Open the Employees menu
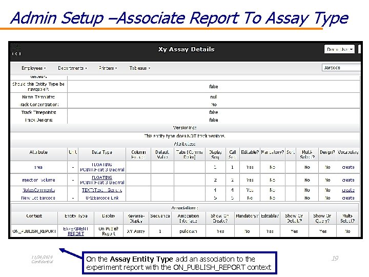This screenshot has height=277, width=369. (x=34, y=68)
